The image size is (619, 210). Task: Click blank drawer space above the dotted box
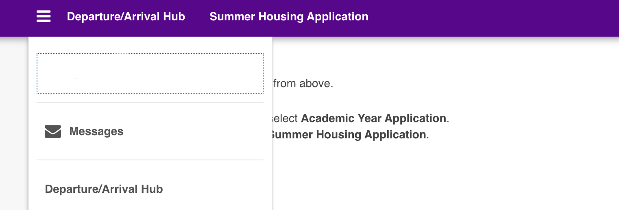click(x=150, y=45)
